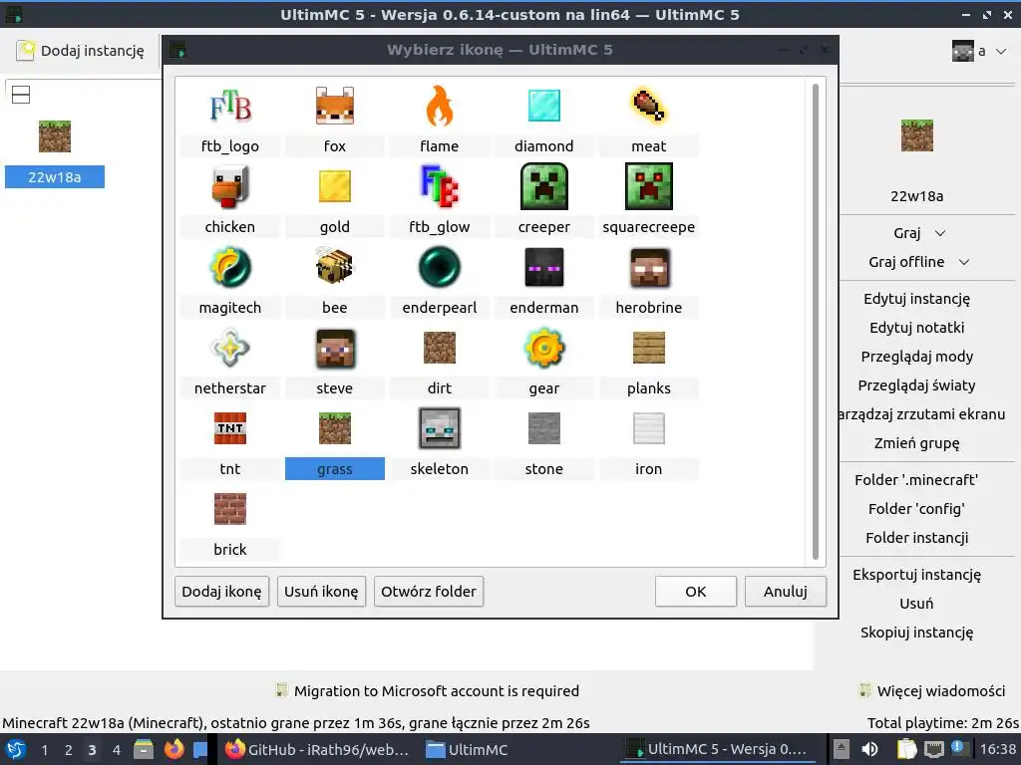
Task: Select the grass block icon in dialog
Action: 335,428
